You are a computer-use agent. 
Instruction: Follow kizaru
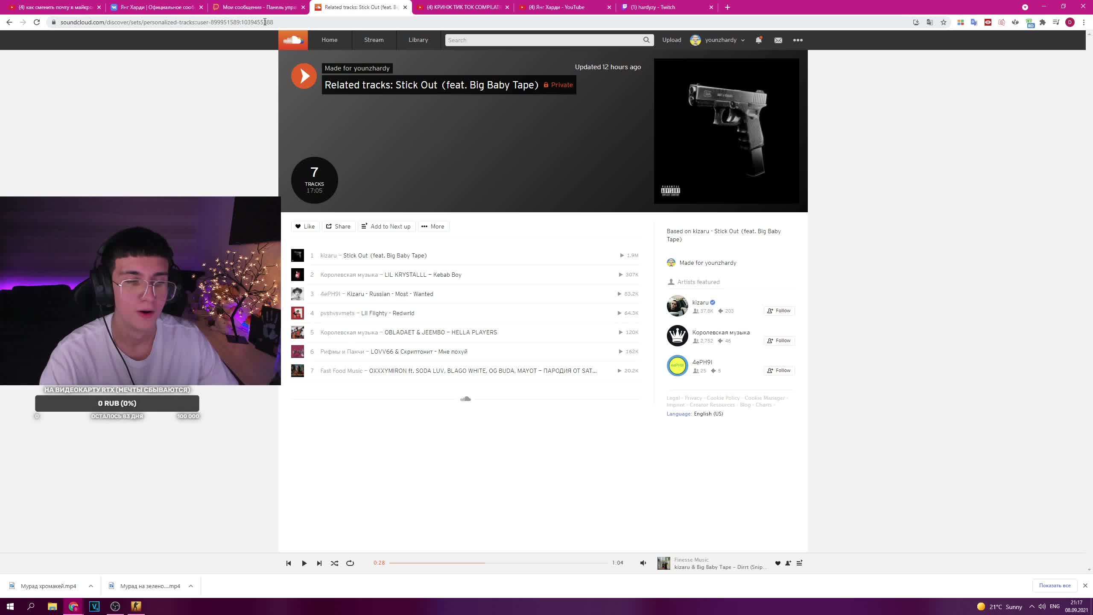coord(779,311)
